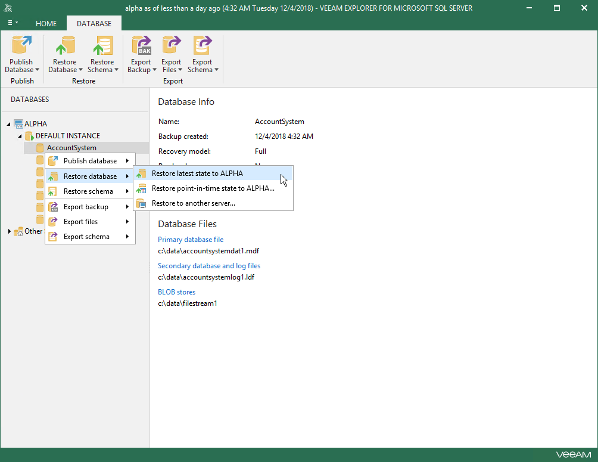
Task: Click the Database Files heading
Action: click(x=187, y=224)
